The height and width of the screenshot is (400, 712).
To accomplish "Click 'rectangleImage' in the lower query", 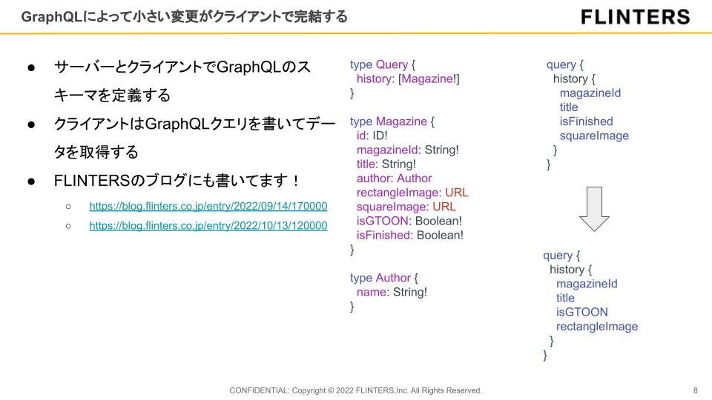I will click(x=597, y=327).
